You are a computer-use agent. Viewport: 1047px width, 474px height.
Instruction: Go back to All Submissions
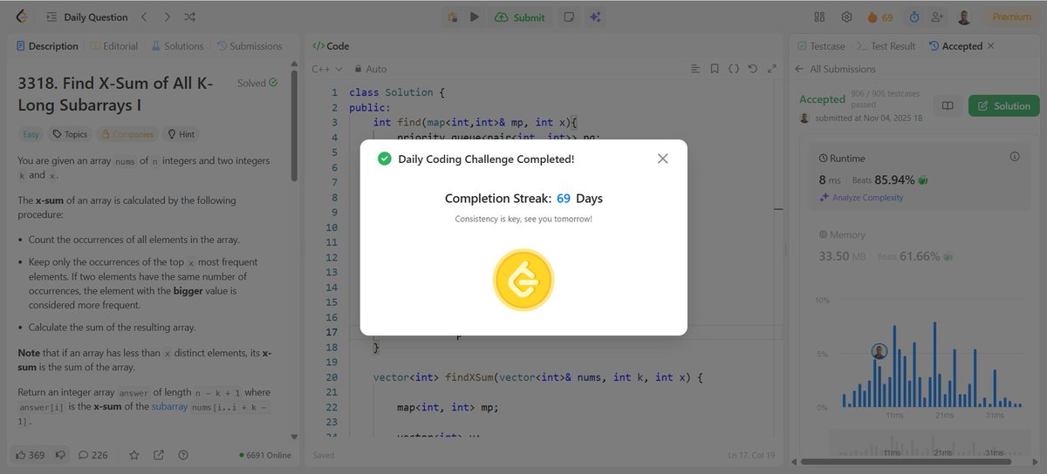835,69
